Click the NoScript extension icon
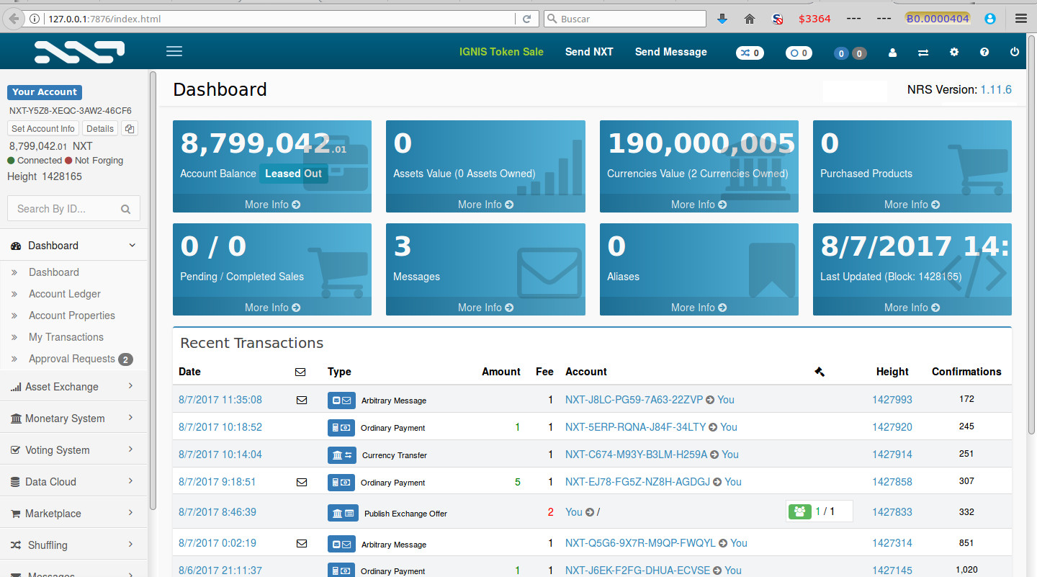The image size is (1037, 577). coord(778,19)
